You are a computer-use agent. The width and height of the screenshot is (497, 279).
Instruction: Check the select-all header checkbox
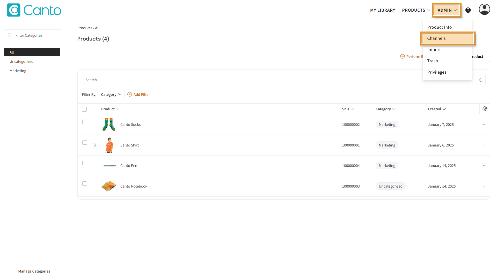pyautogui.click(x=84, y=109)
